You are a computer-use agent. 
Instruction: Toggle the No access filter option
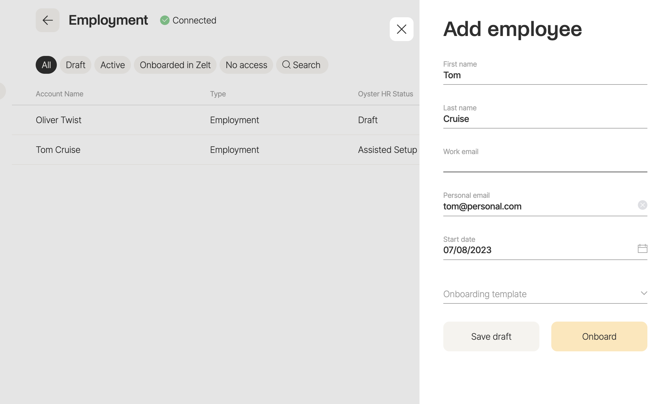tap(246, 65)
